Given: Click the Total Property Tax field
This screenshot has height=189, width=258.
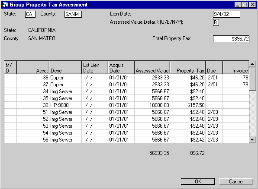Looking at the screenshot, I should point(231,39).
